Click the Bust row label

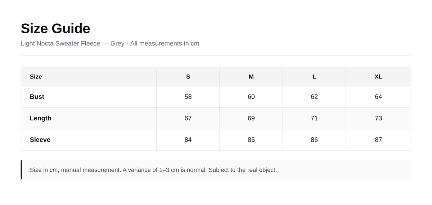(x=37, y=97)
